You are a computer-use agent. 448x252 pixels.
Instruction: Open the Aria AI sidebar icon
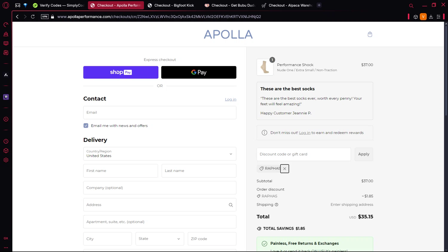[6, 75]
